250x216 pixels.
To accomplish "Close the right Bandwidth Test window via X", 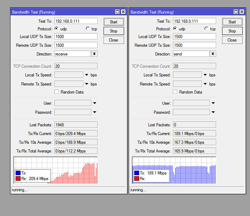I will (242, 12).
